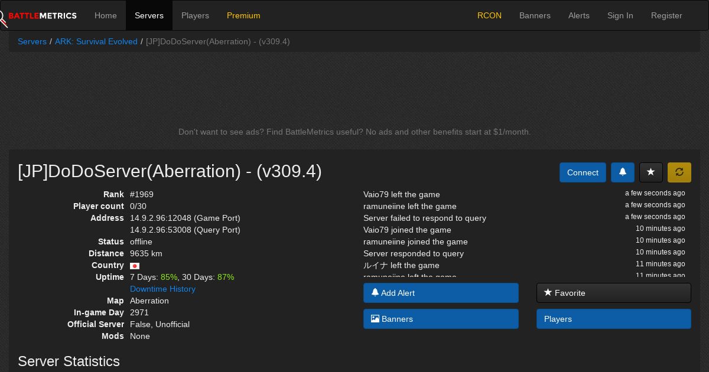The width and height of the screenshot is (709, 372).
Task: Select the rank value #1969
Action: (x=142, y=194)
